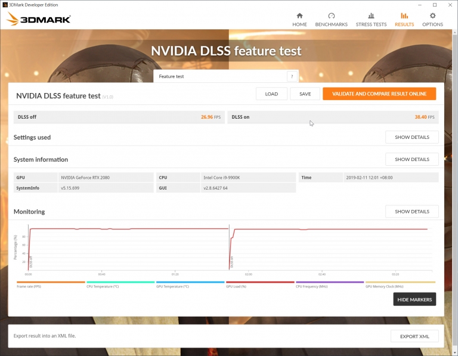458x356 pixels.
Task: Toggle Frame rate (FPS) legend swatch
Action: (51, 282)
